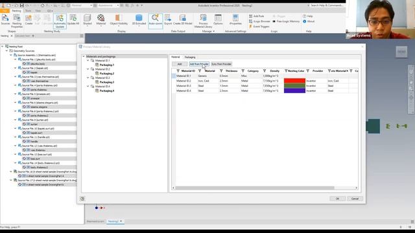
Task: Click OK in Process Material Library dialog
Action: coord(337,199)
